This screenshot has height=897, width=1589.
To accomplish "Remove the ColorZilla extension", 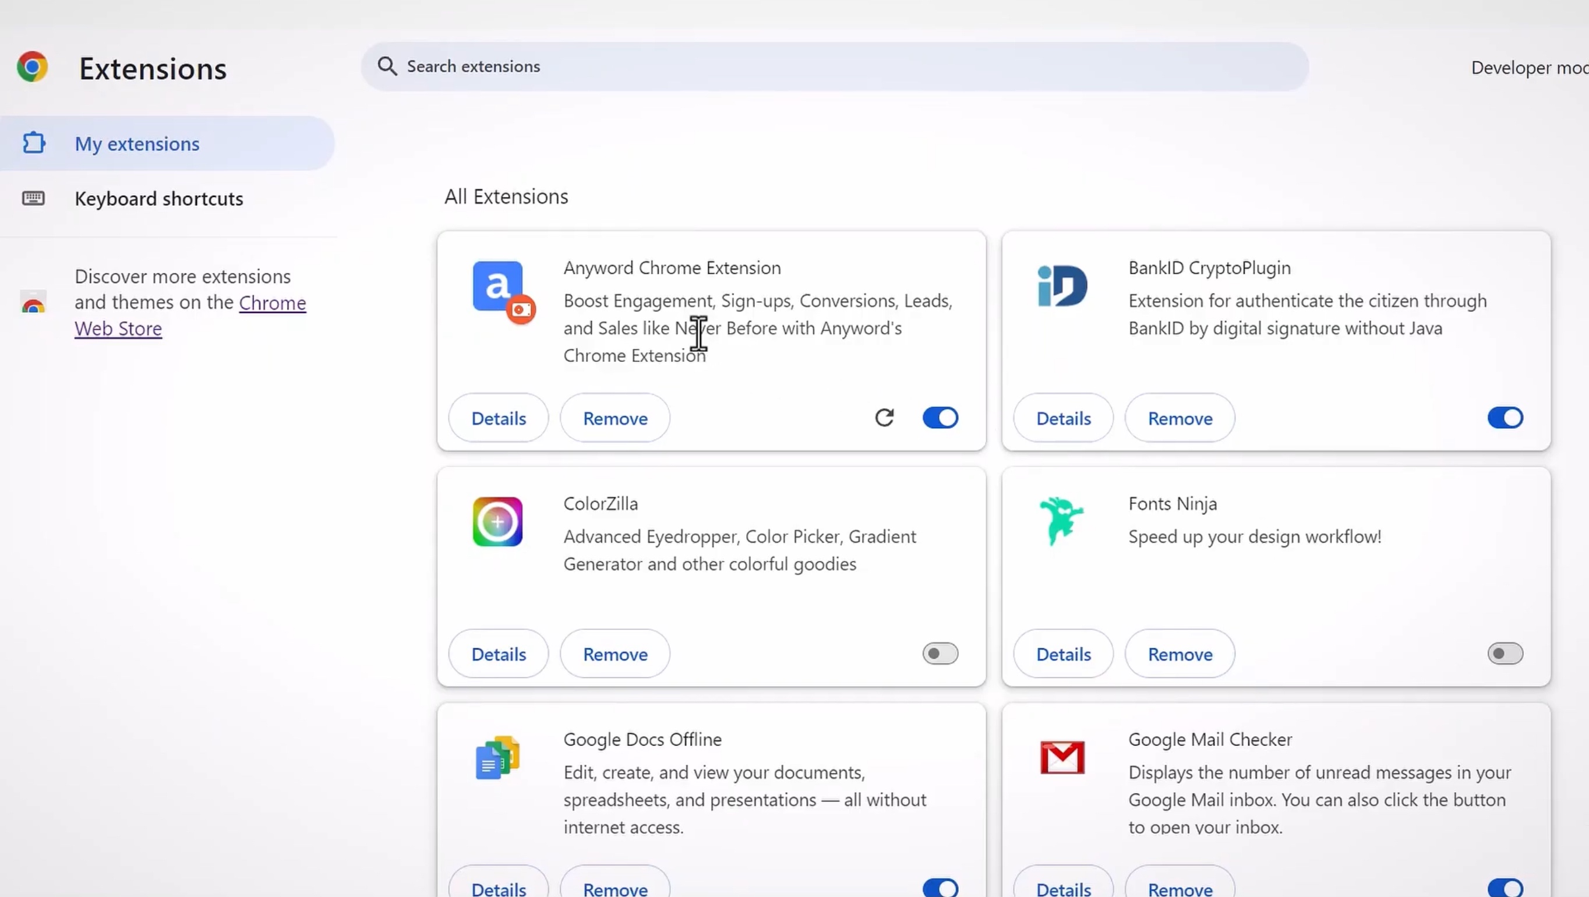I will click(x=614, y=654).
